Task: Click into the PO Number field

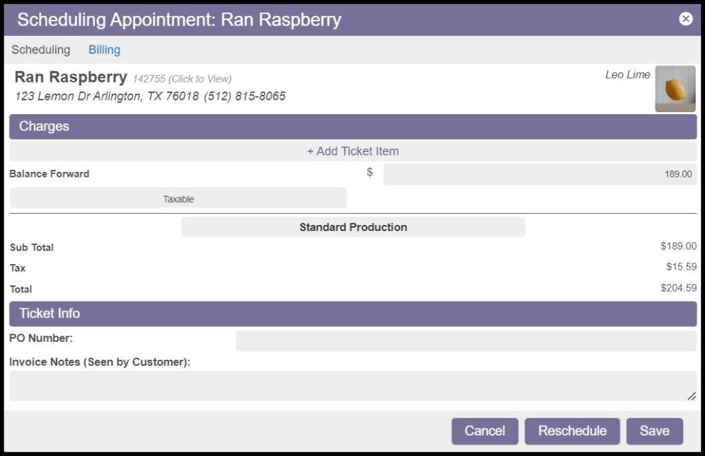Action: pos(465,340)
